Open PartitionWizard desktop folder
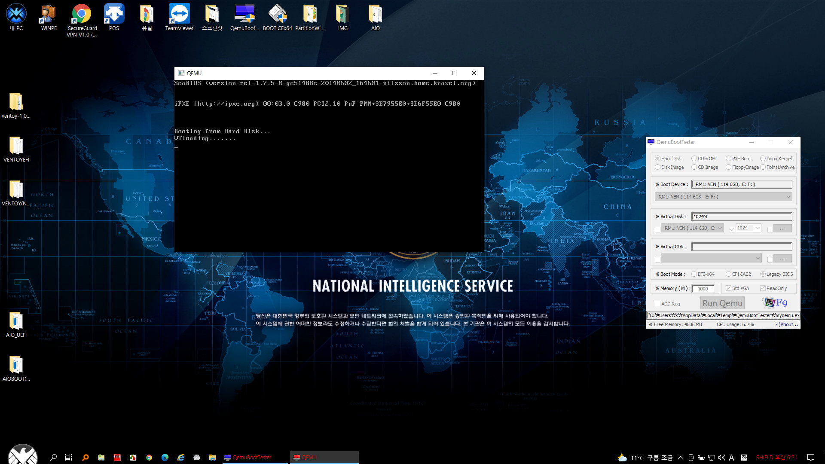This screenshot has width=825, height=464. tap(310, 17)
